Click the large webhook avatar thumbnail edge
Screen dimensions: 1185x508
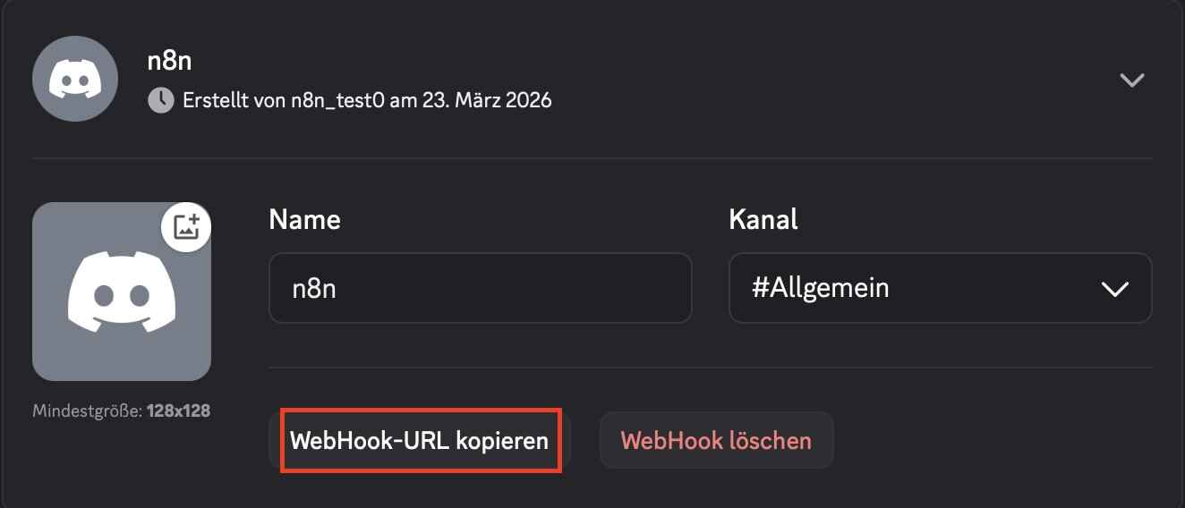click(x=45, y=358)
